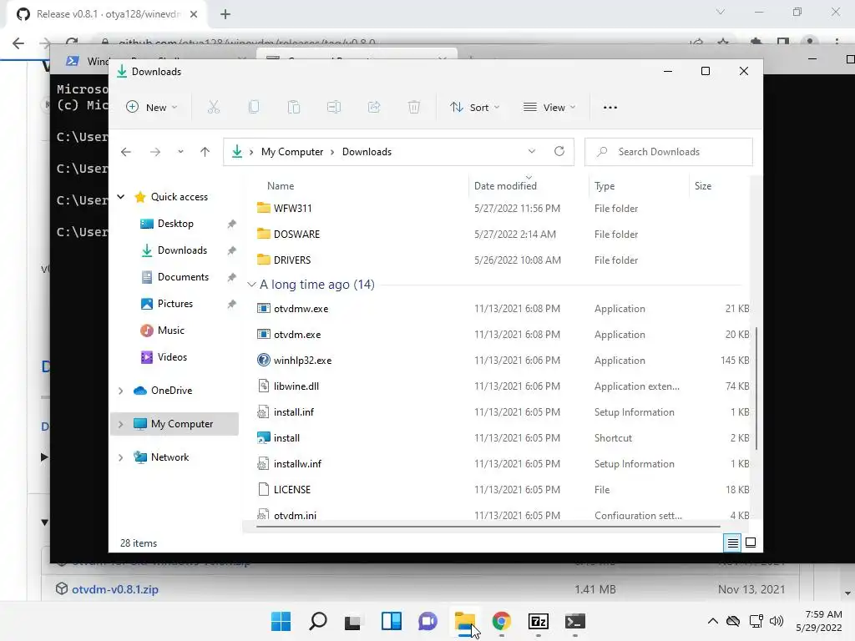
Task: Expand the OneDrive tree node
Action: pos(121,391)
